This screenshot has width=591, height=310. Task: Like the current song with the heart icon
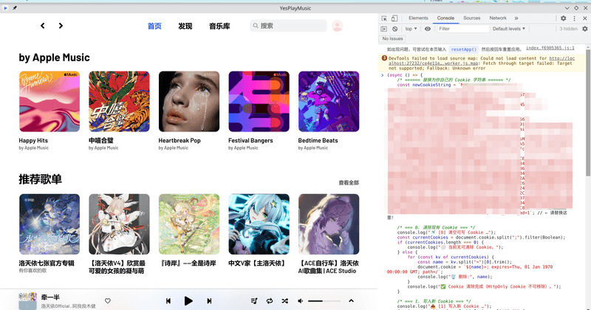[x=108, y=300]
